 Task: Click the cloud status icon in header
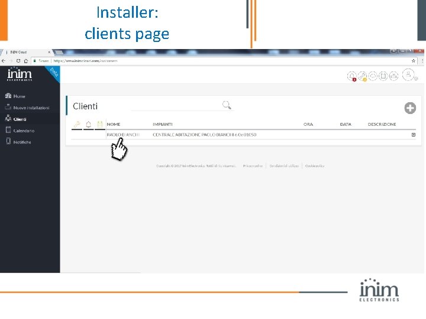click(x=373, y=76)
